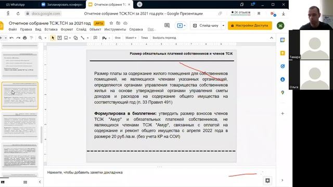This screenshot has height=187, width=333.
Task: Open the shapes tool
Action: pos(75,38)
